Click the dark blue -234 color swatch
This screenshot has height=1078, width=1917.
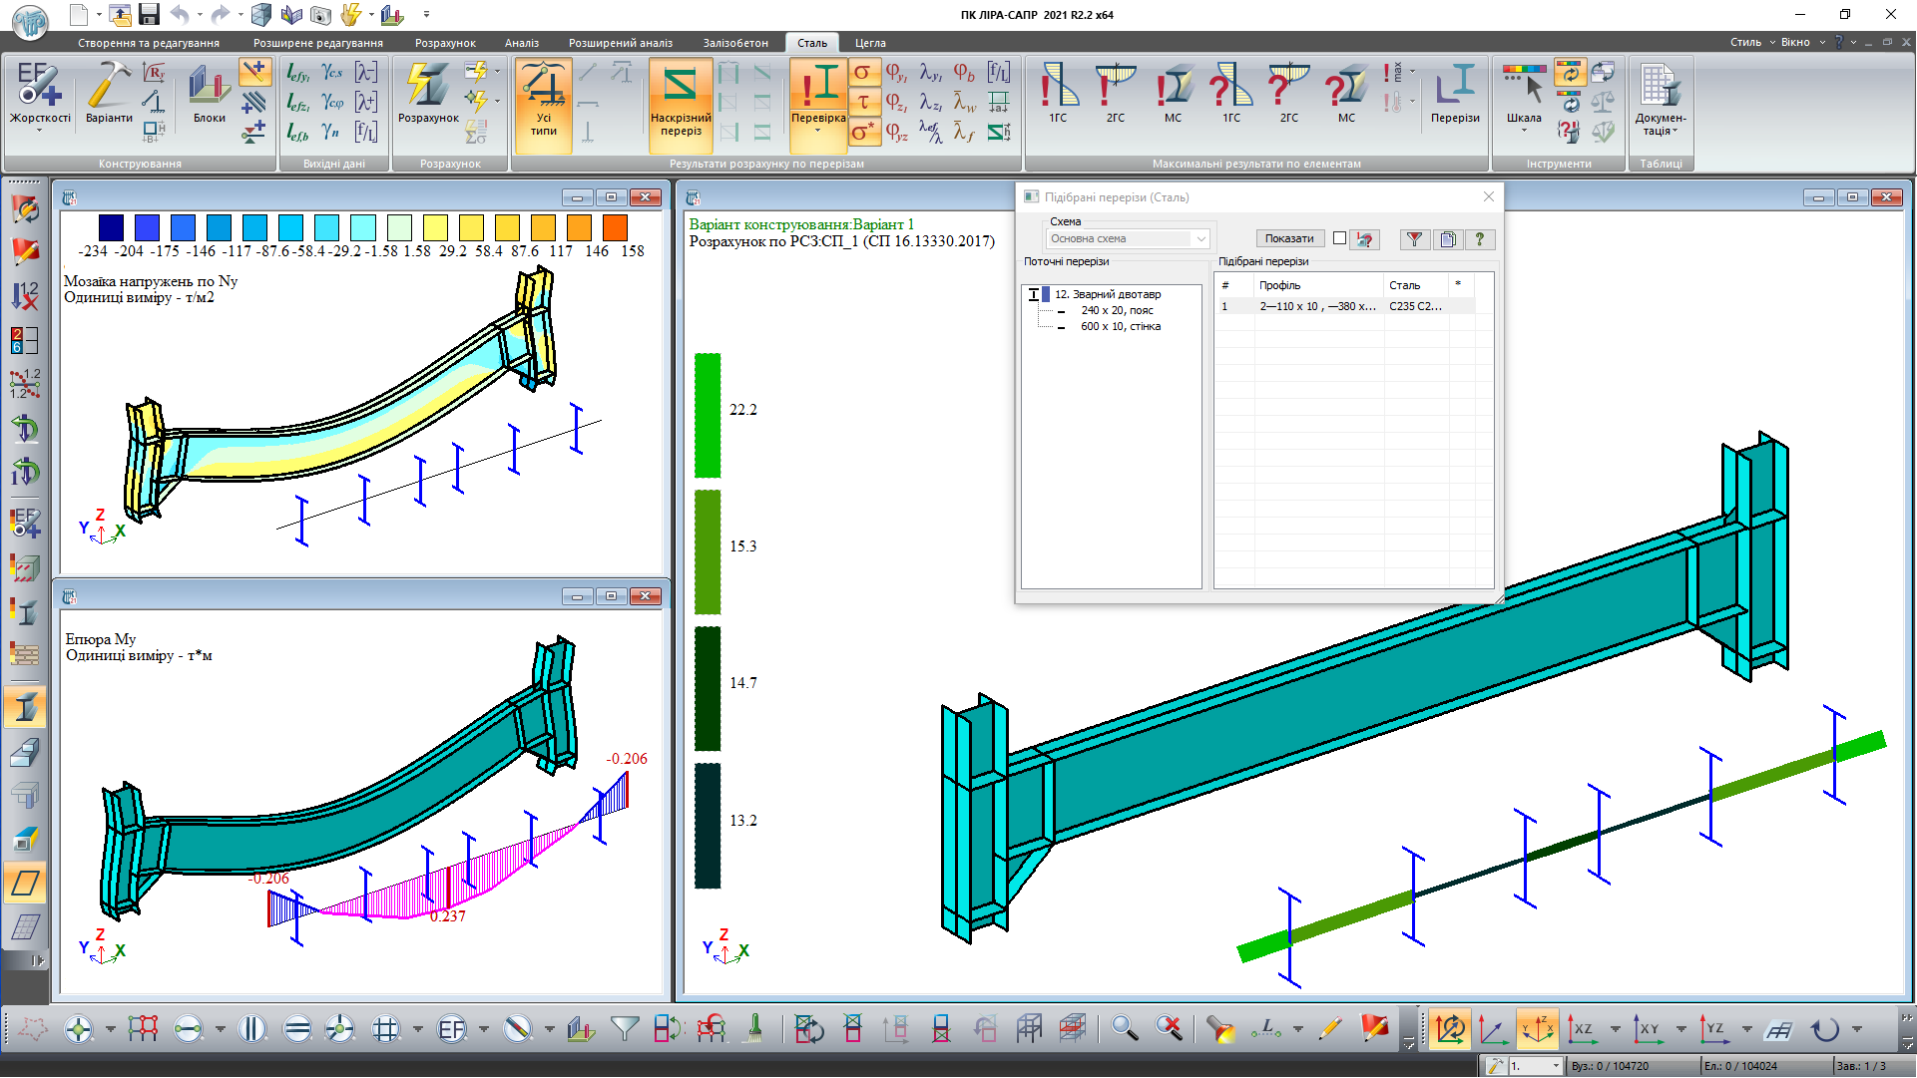(x=112, y=227)
